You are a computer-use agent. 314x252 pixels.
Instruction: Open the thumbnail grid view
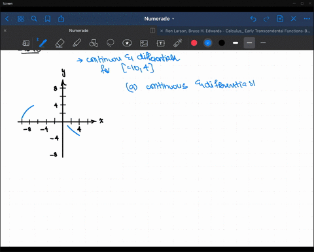[20, 19]
